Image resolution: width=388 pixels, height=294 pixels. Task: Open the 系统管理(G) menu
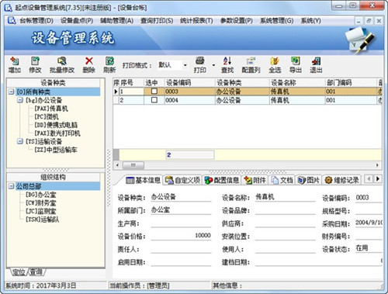tap(277, 21)
